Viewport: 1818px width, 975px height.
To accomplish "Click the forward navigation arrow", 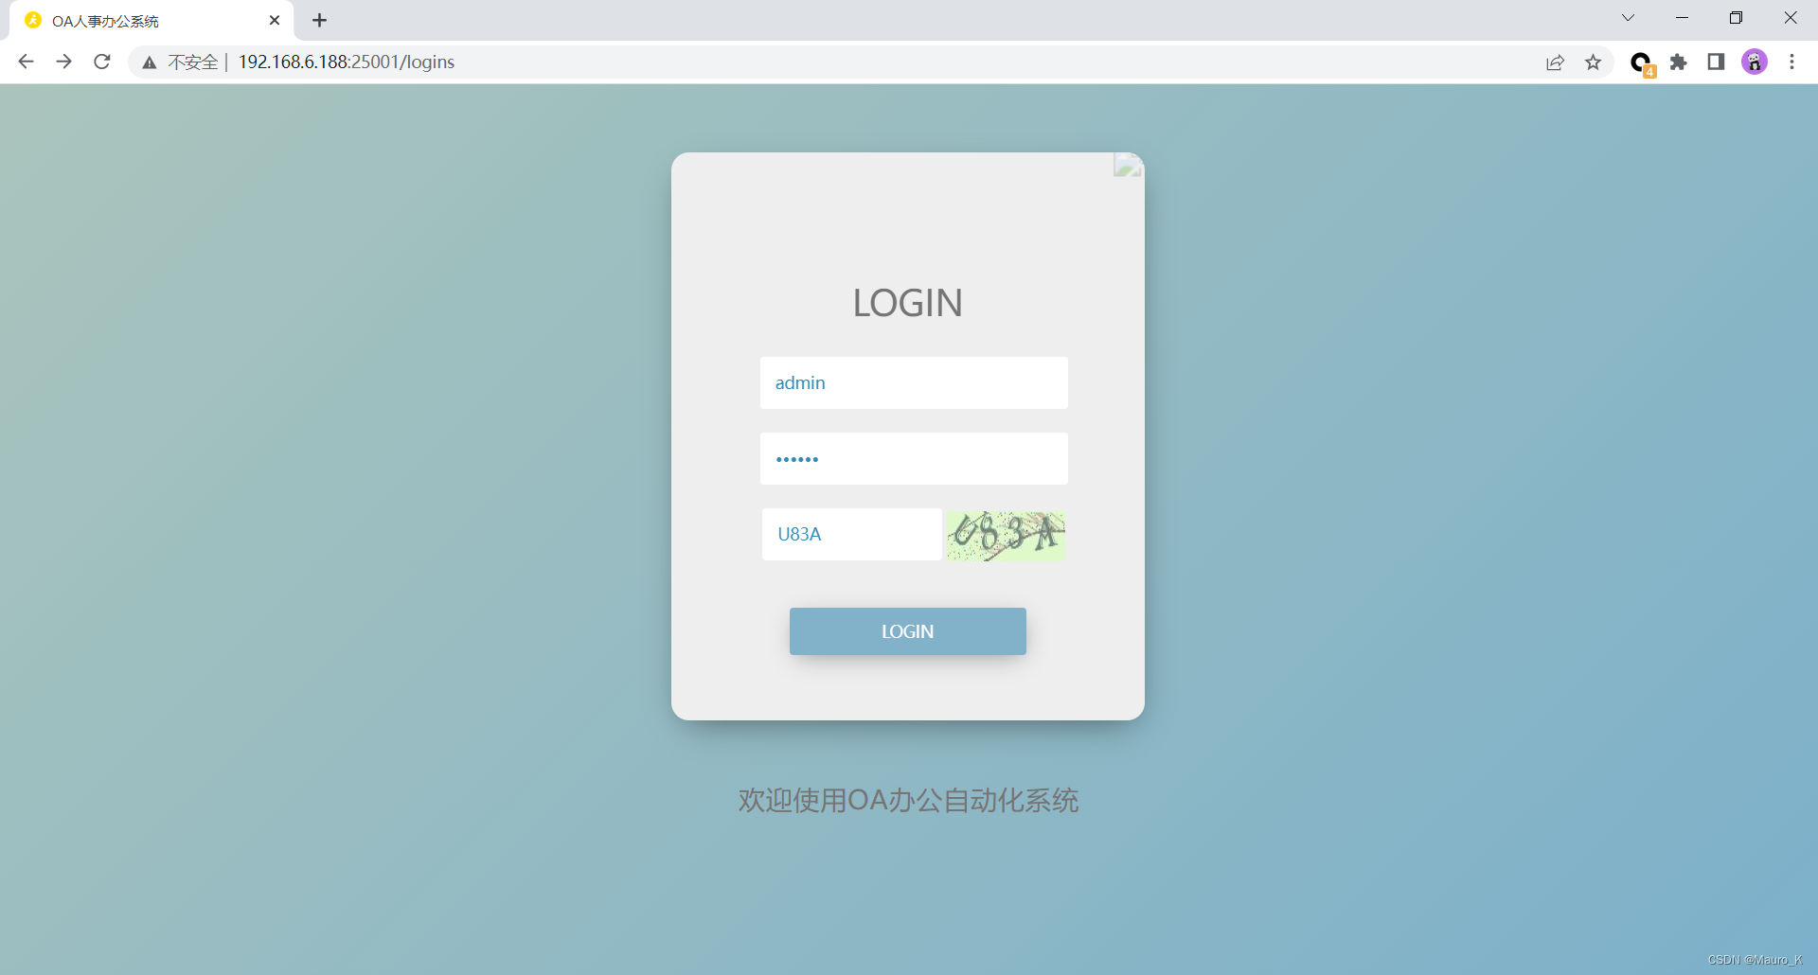I will coord(63,62).
